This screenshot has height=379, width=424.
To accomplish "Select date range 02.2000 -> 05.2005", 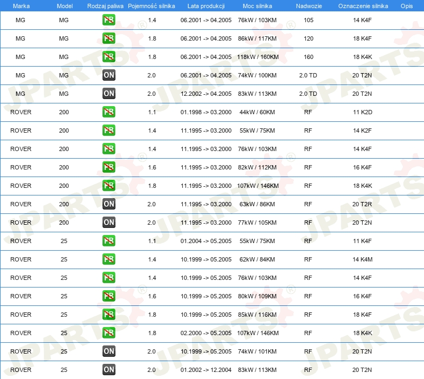I will (206, 333).
